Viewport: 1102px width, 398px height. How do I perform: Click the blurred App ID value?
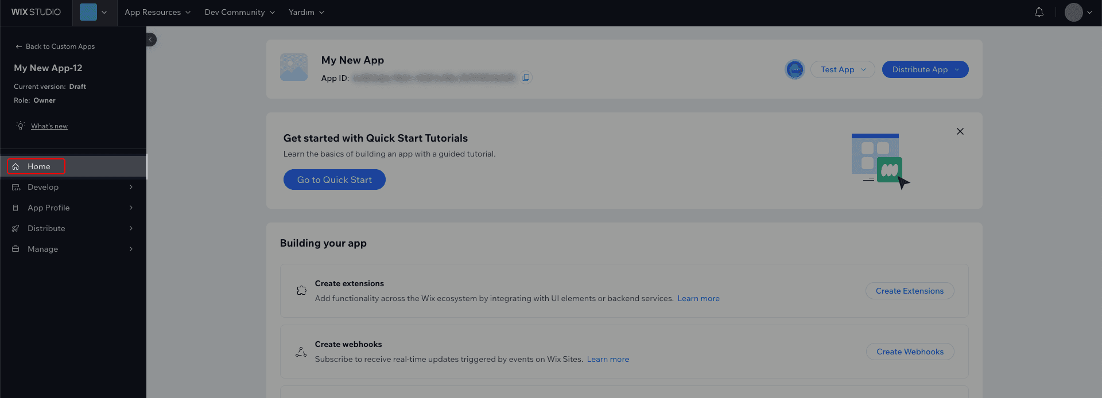coord(434,78)
